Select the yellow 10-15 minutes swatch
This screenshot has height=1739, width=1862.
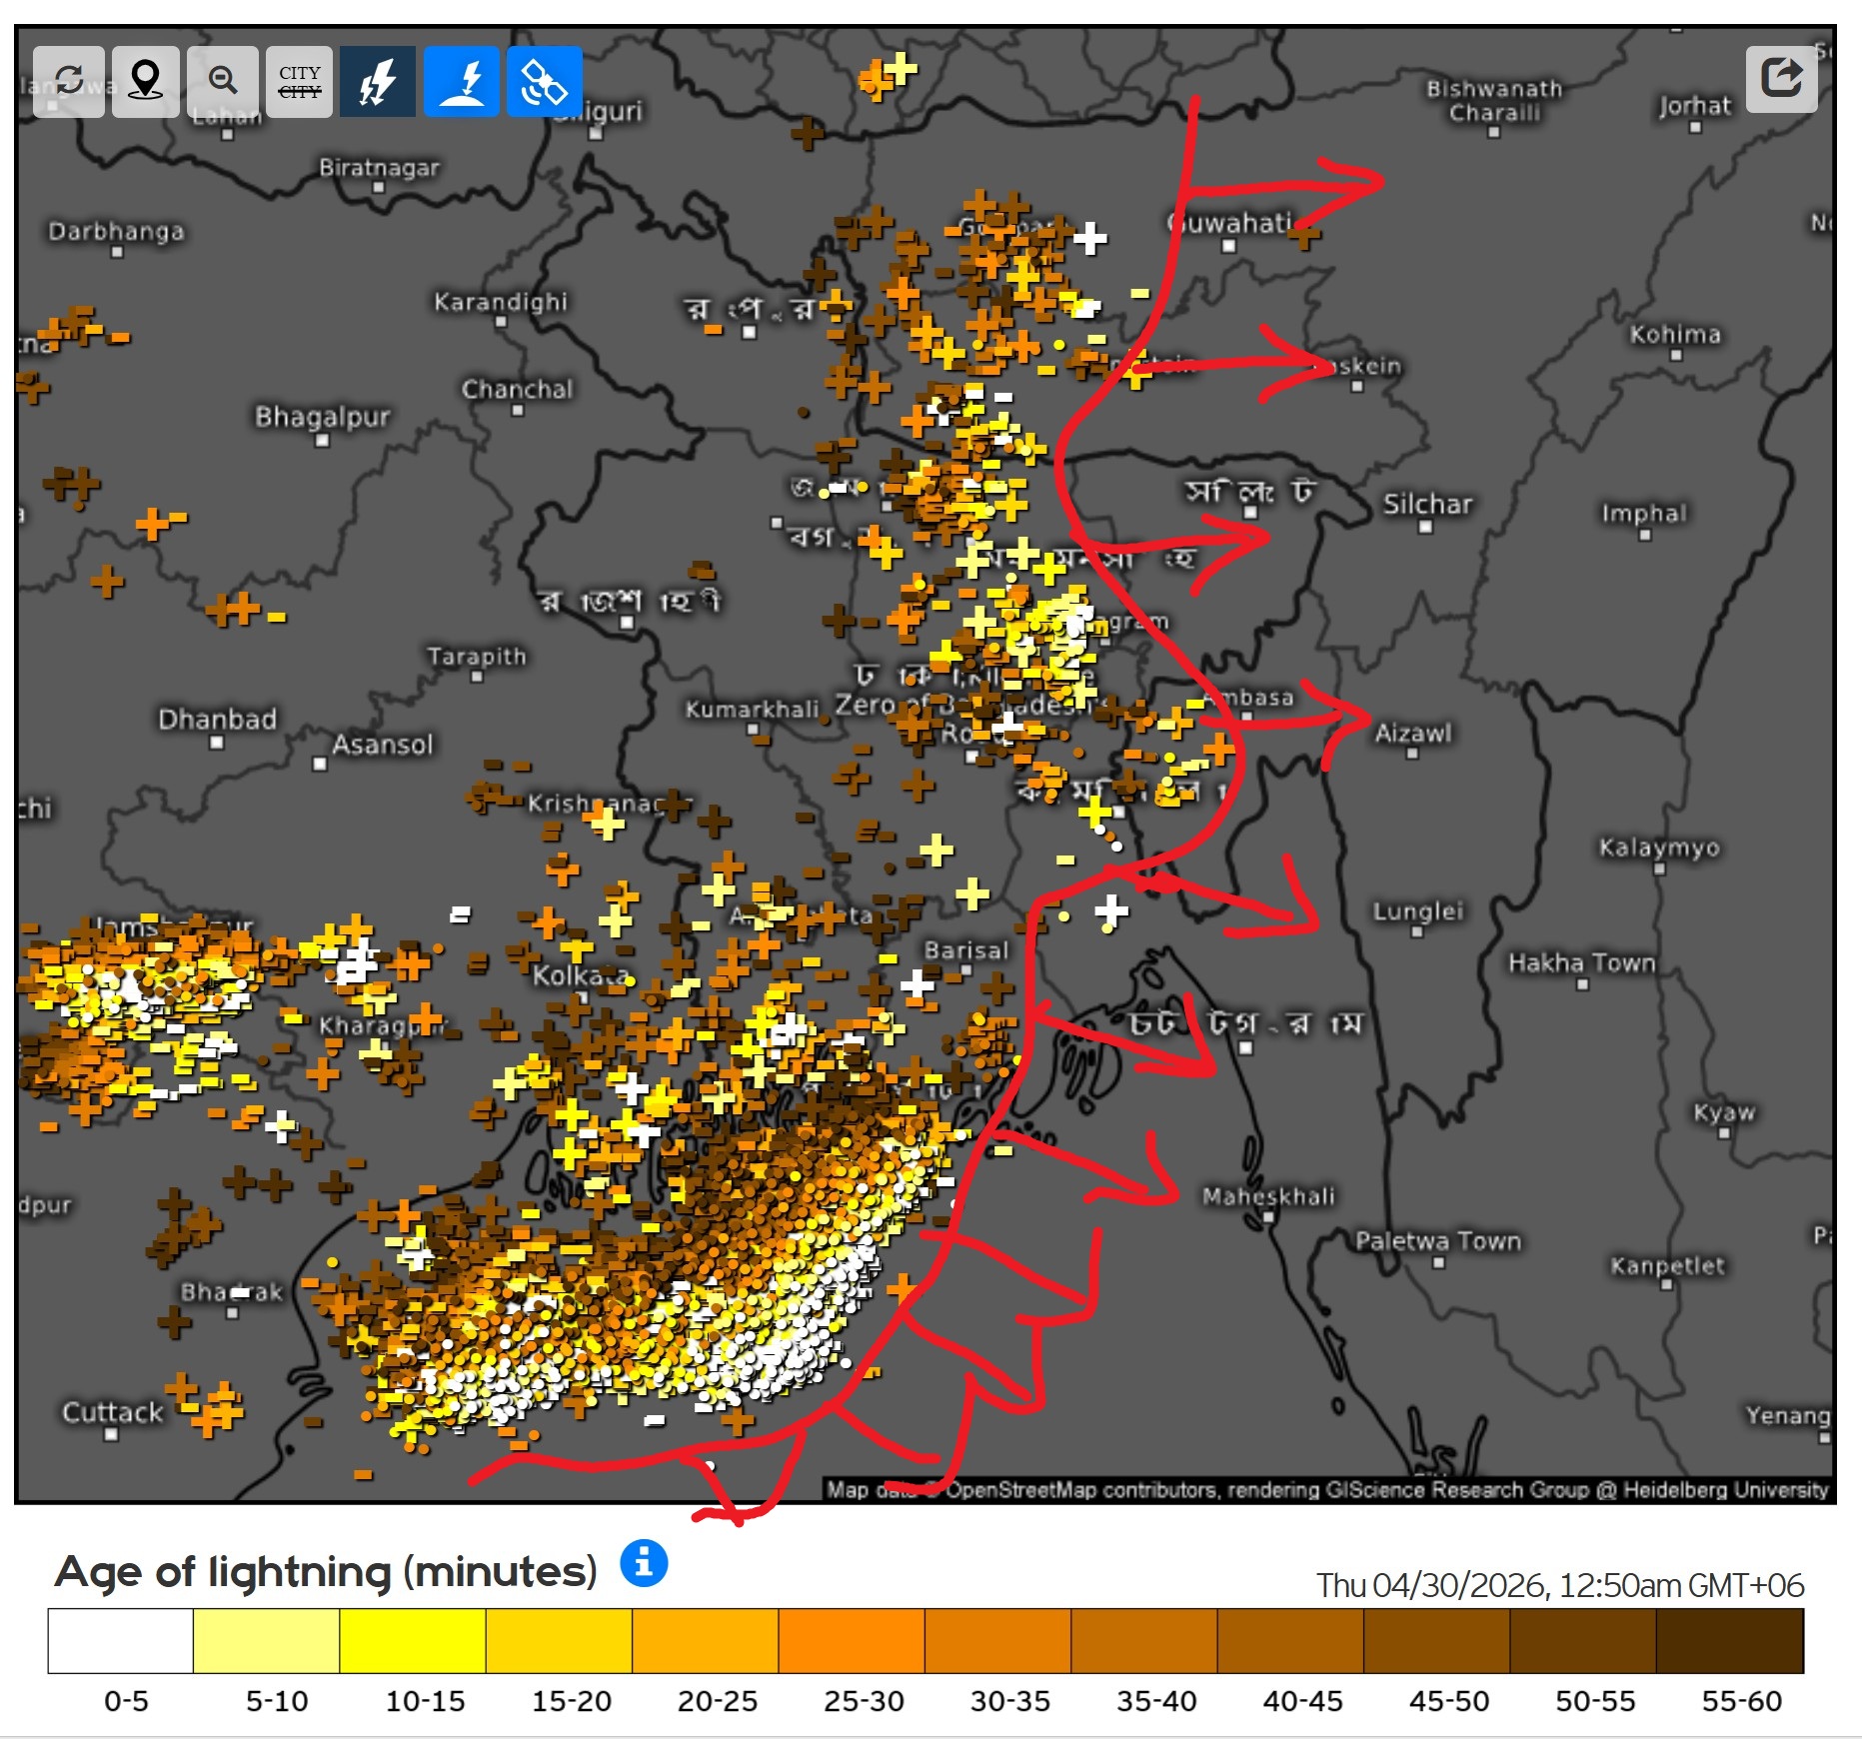click(x=412, y=1640)
